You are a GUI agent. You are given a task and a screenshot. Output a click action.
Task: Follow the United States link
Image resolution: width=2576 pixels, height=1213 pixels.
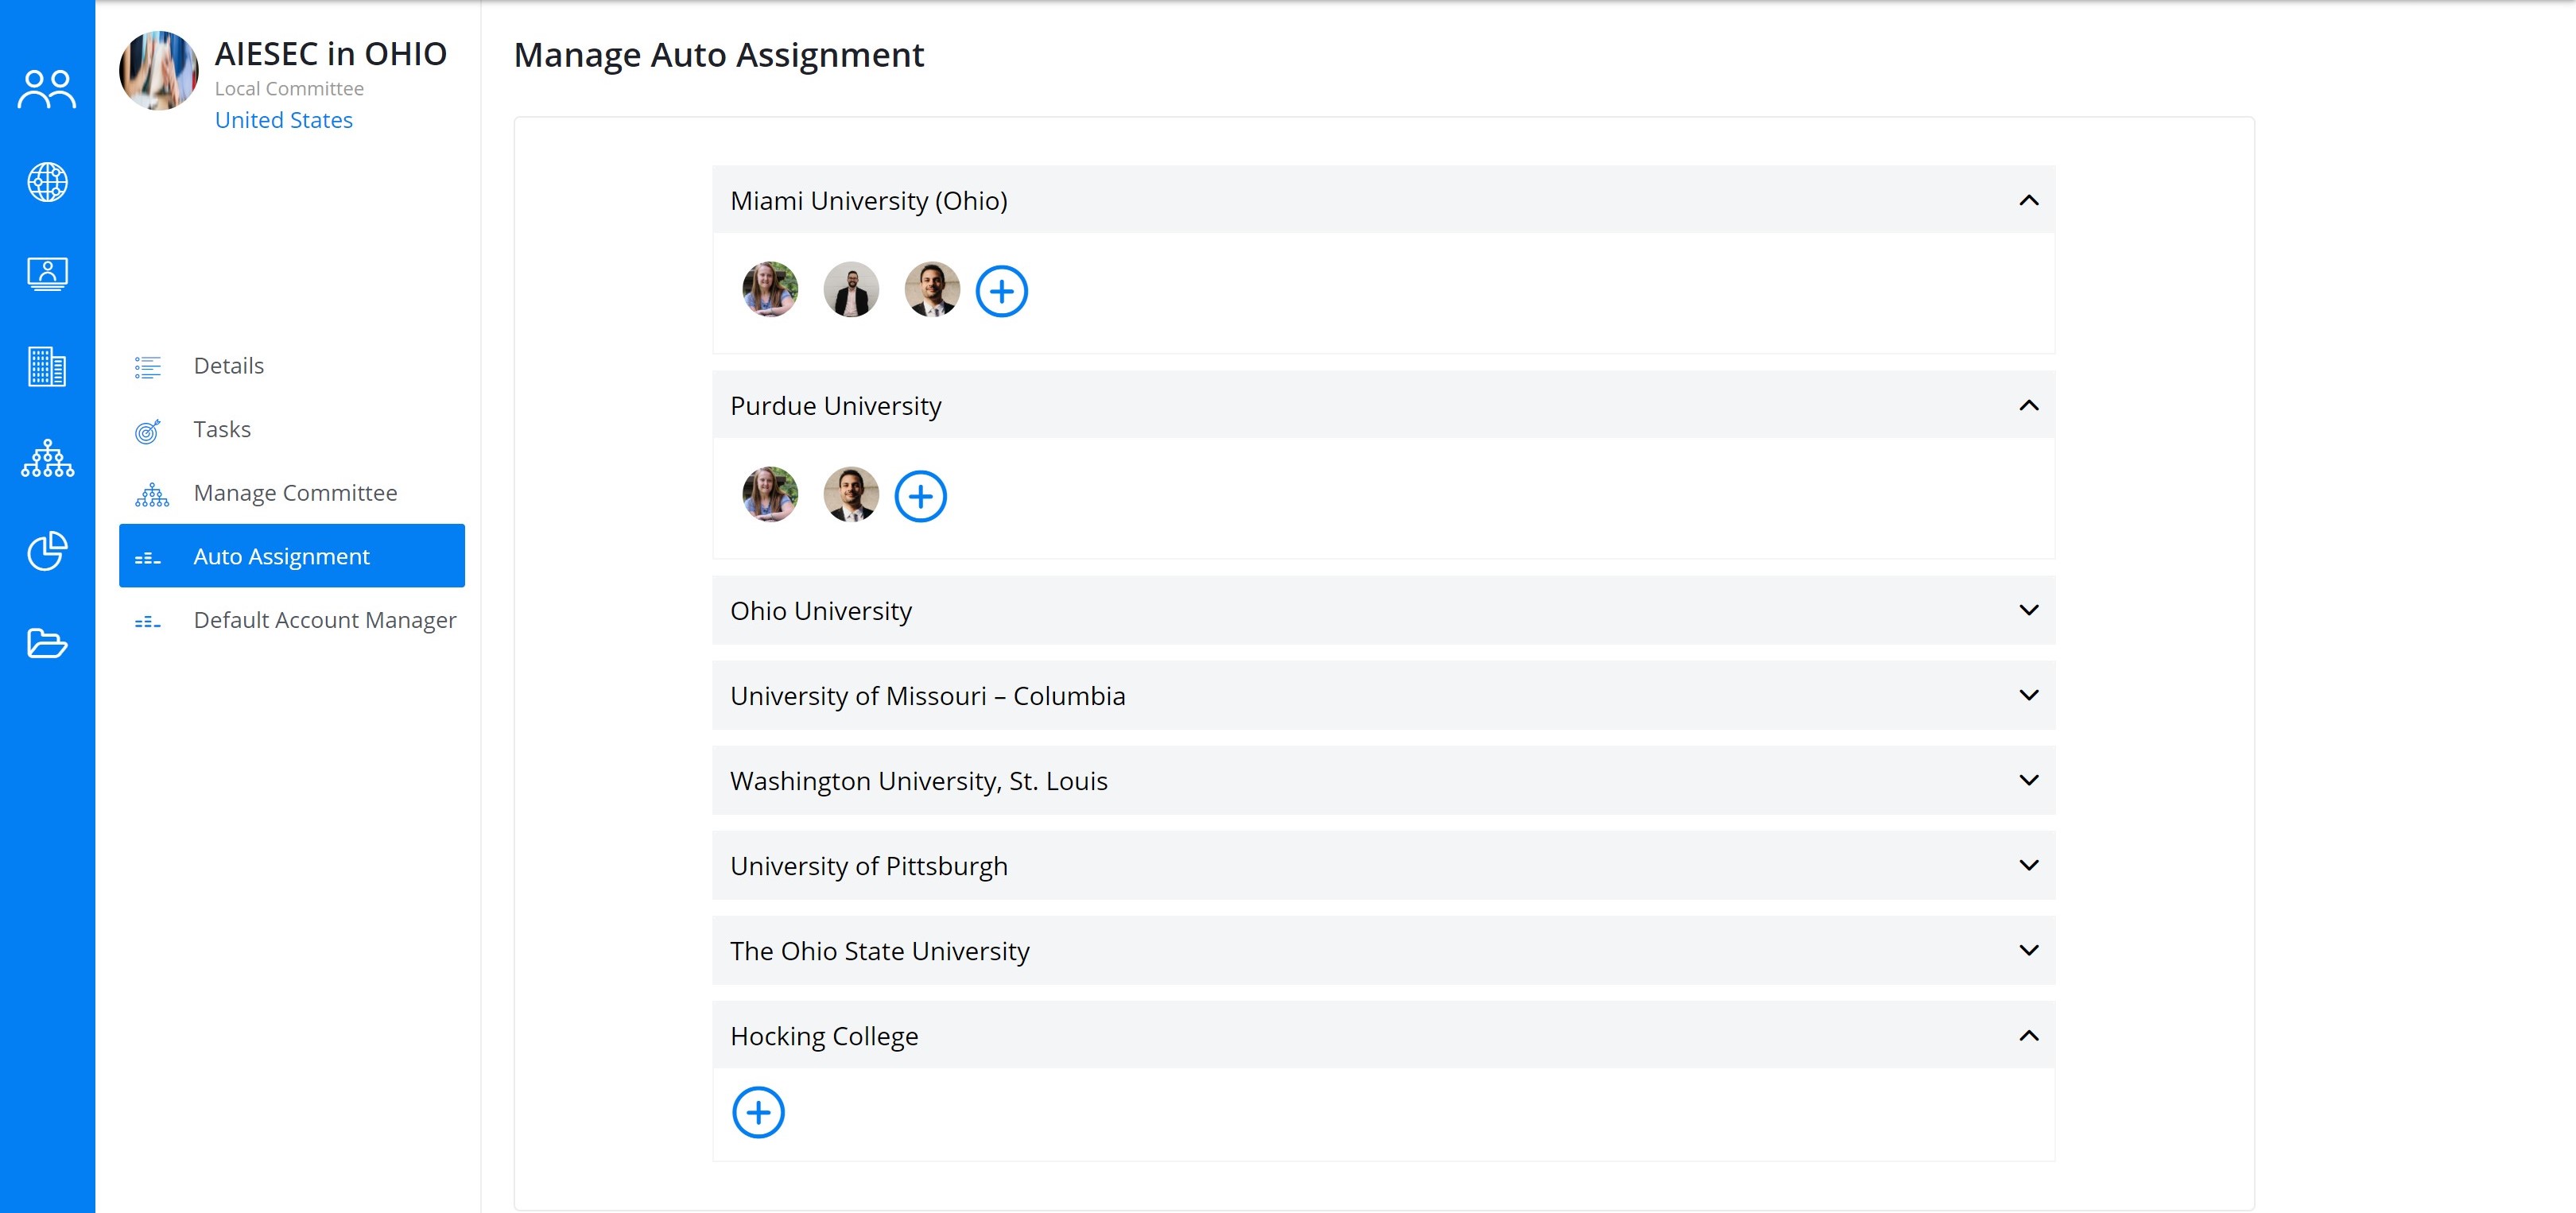284,120
